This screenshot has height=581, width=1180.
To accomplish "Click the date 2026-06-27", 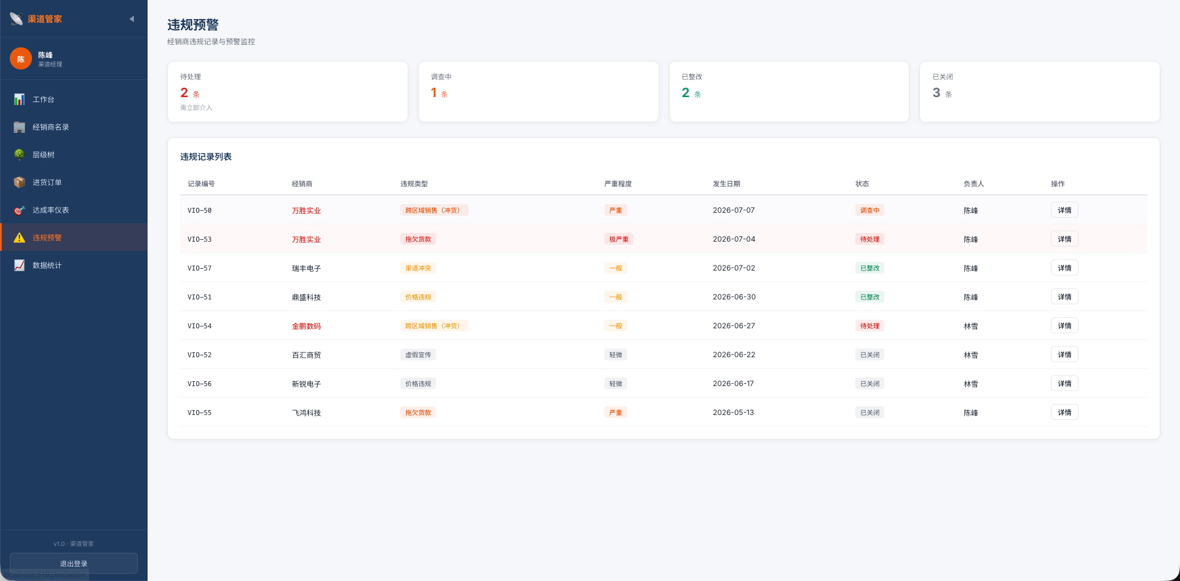I will 734,326.
